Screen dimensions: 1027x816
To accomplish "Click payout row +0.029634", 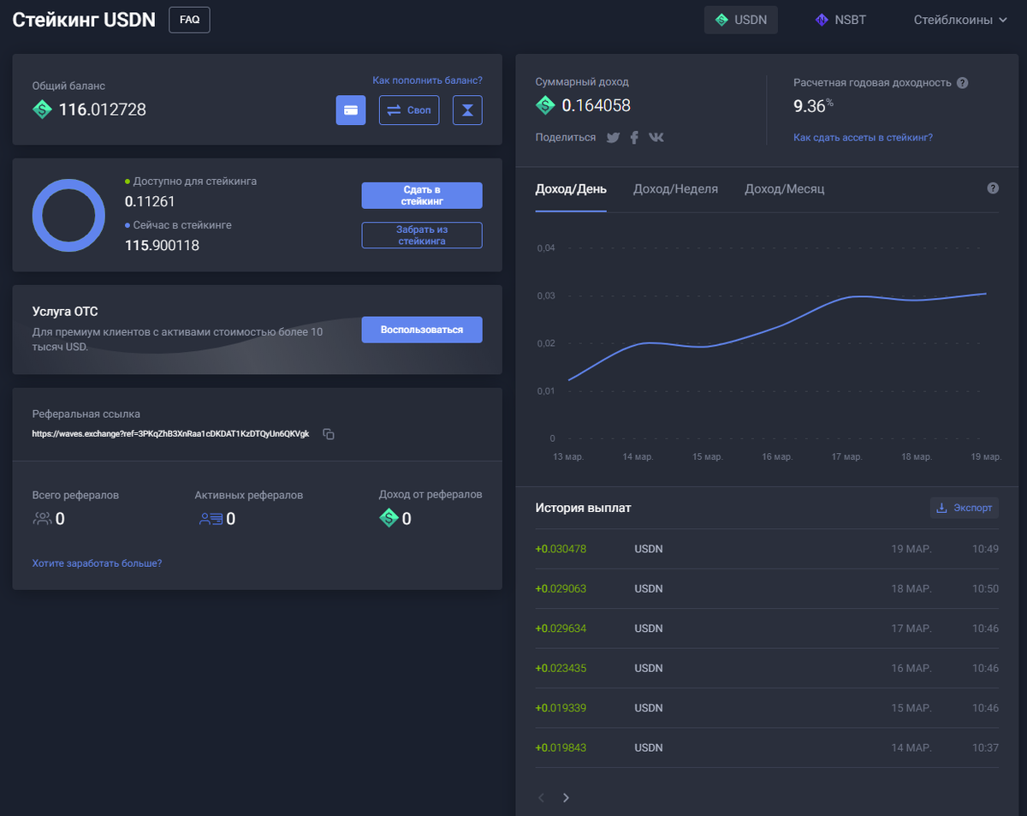I will pyautogui.click(x=767, y=628).
